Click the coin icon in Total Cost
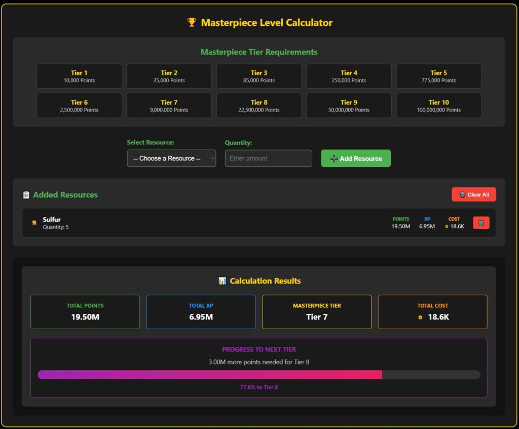 click(x=420, y=317)
